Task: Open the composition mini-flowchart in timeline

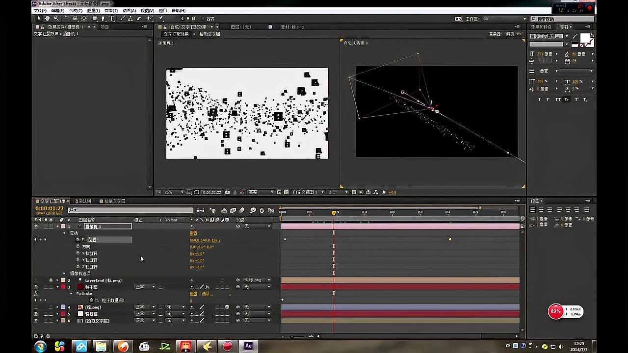Action: pos(201,210)
